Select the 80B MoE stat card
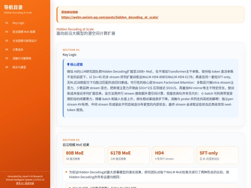Image resolution: width=251 pixels, height=188 pixels. pyautogui.click(x=84, y=155)
